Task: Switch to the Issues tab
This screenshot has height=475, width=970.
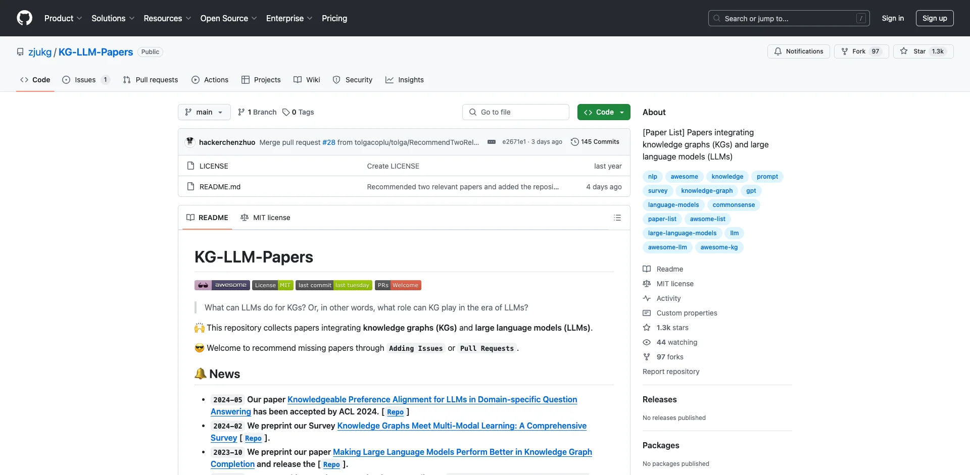Action: pyautogui.click(x=86, y=80)
